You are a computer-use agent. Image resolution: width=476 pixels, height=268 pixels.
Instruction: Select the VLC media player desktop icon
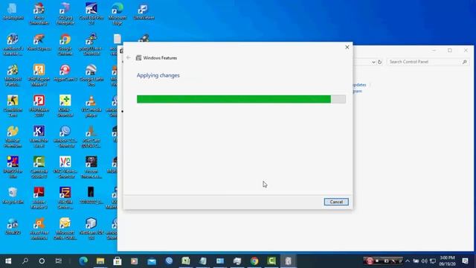coord(91,106)
